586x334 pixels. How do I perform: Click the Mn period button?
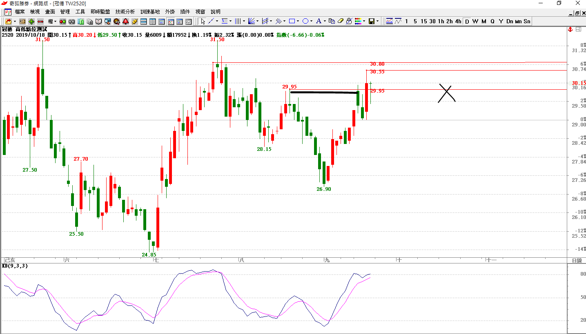tap(518, 21)
